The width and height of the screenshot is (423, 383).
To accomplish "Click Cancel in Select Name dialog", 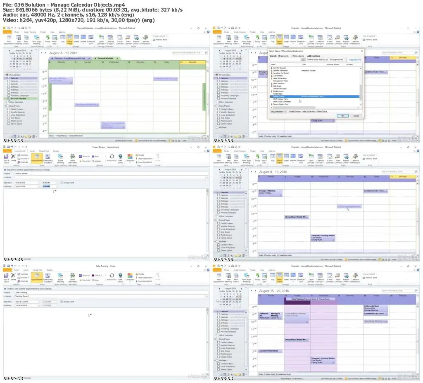I will tap(356, 116).
